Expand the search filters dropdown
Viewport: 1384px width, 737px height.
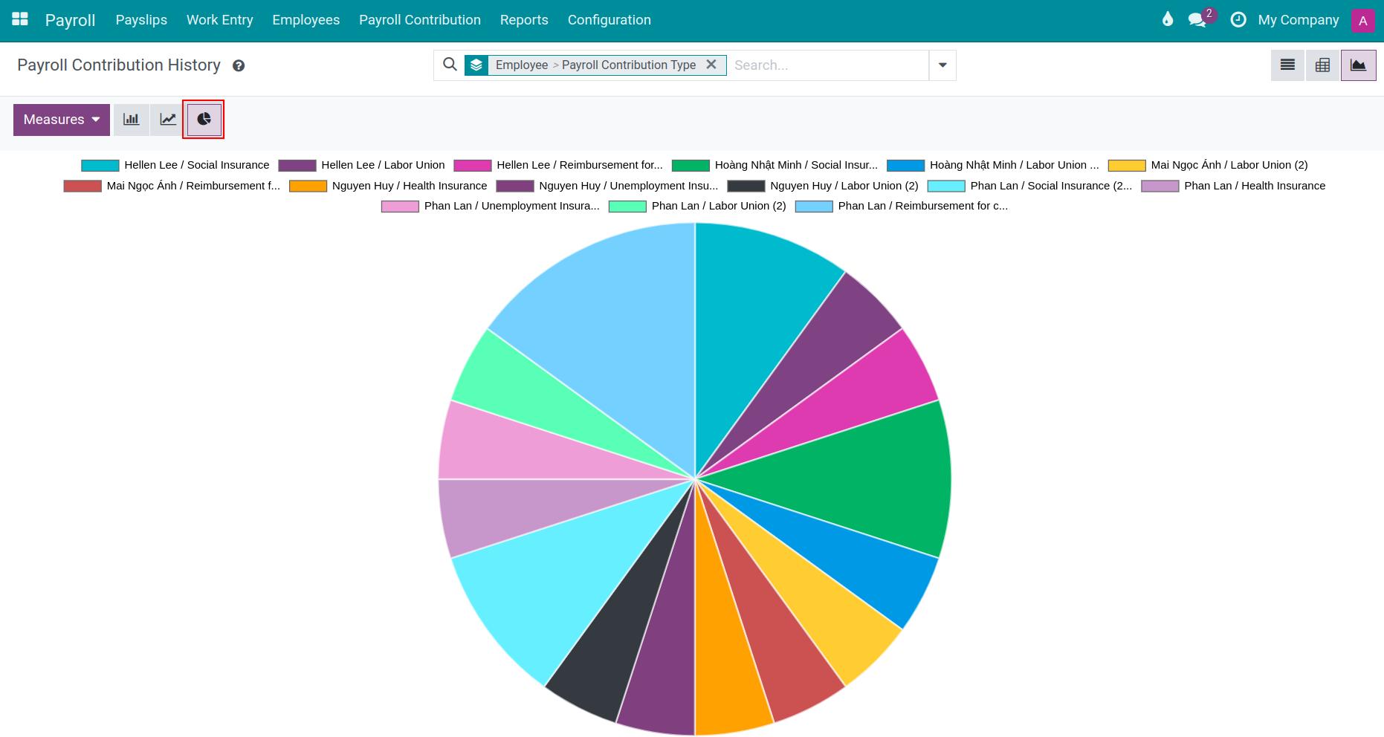(942, 65)
